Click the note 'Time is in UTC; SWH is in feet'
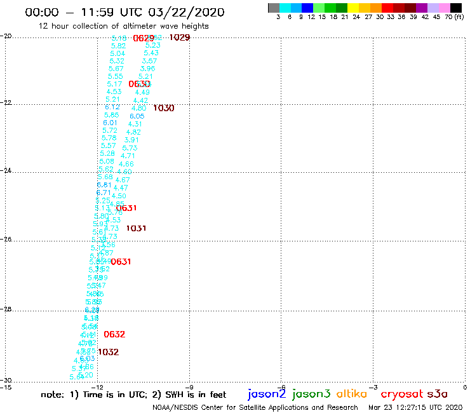This screenshot has height=413, width=470. (x=133, y=395)
